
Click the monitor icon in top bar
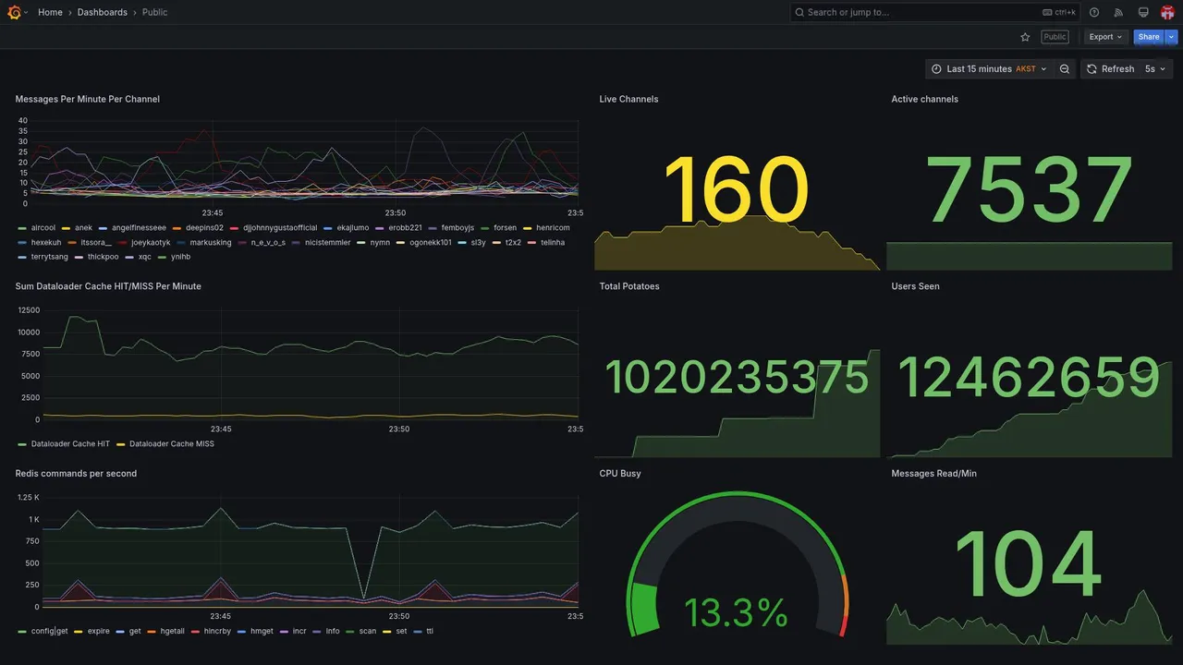tap(1143, 12)
